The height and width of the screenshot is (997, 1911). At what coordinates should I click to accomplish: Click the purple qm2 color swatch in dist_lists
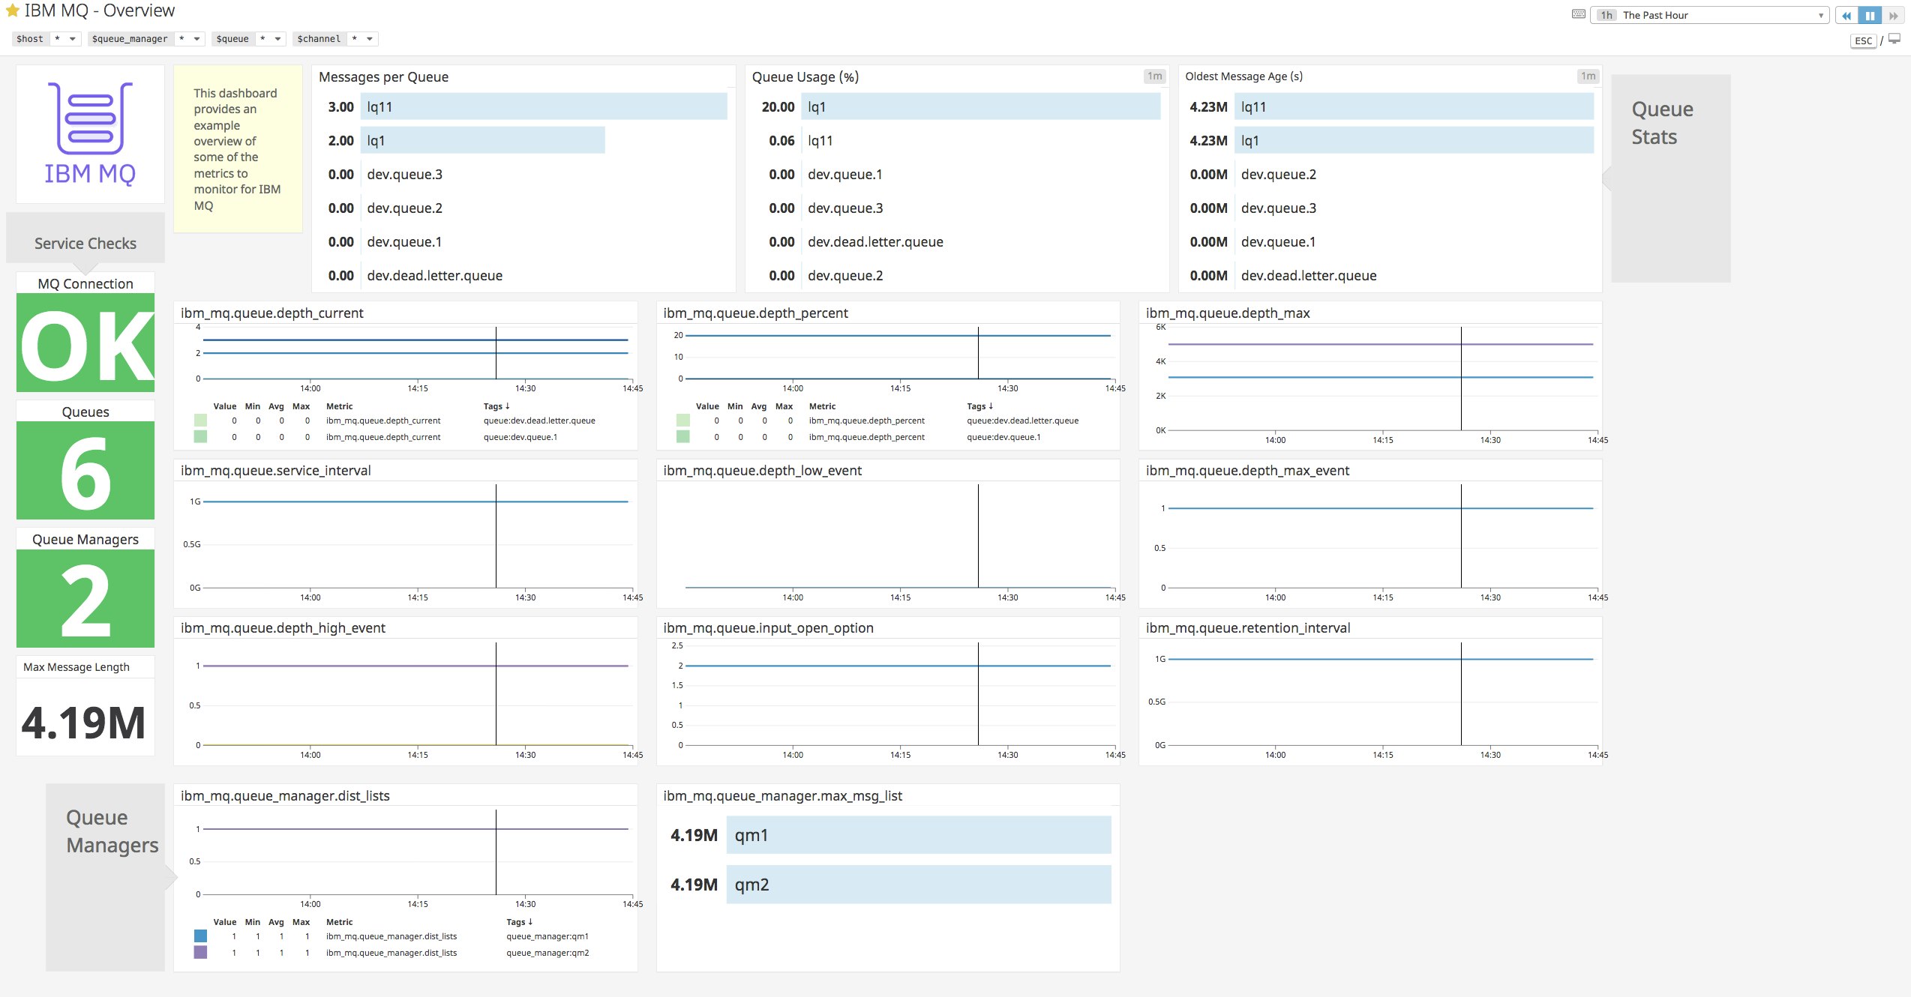point(199,953)
